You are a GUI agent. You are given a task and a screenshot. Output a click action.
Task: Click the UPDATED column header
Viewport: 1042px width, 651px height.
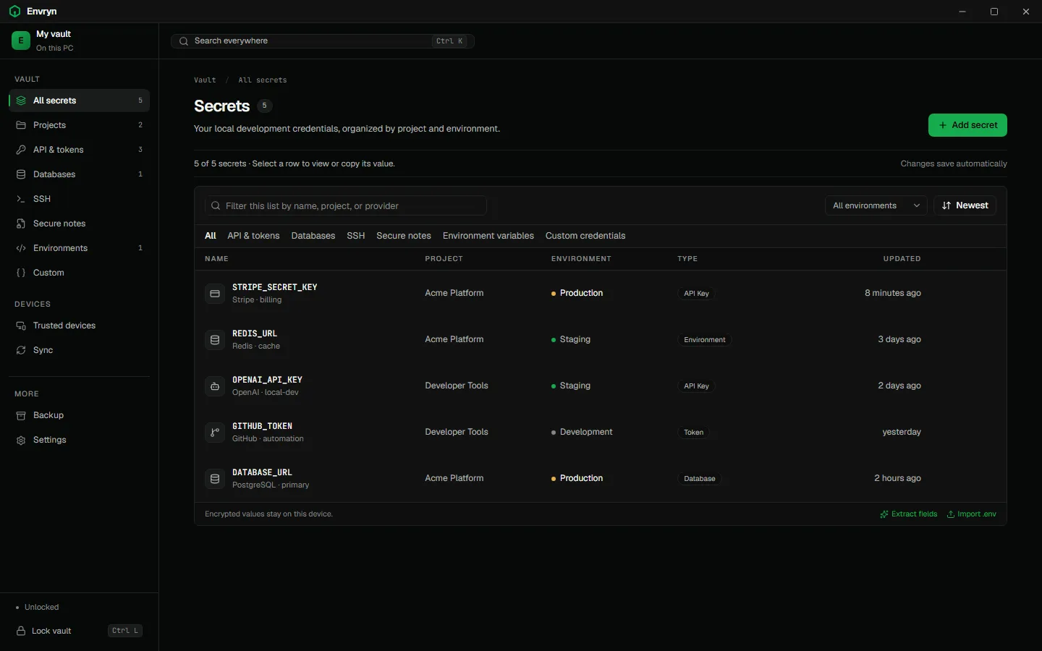pyautogui.click(x=902, y=259)
